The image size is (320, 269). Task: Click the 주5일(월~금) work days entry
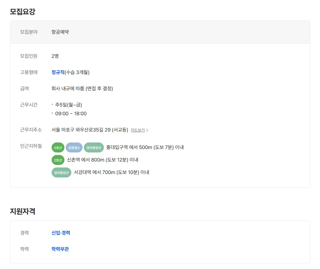(69, 105)
